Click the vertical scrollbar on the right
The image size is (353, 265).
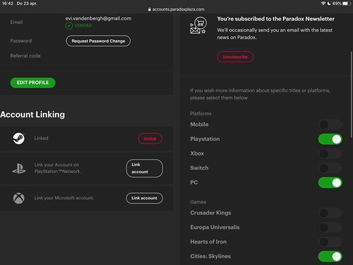[351, 94]
